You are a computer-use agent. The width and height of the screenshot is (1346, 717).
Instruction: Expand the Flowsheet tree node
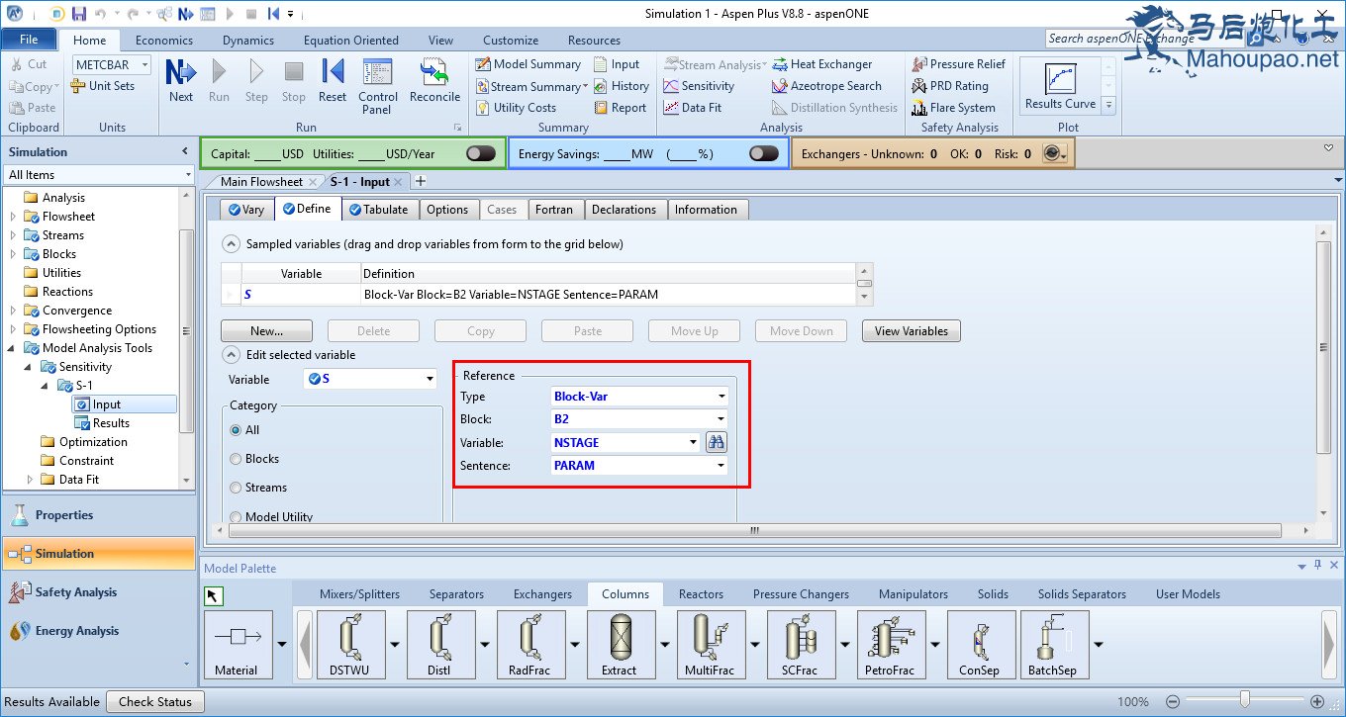(x=13, y=217)
